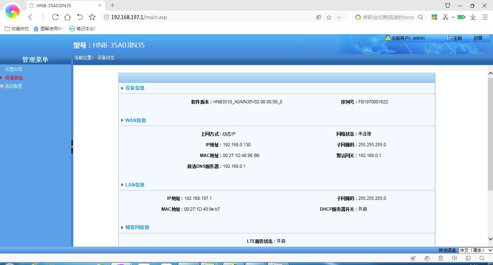Open the scissors screenshot tool
This screenshot has width=493, height=265.
[x=445, y=17]
